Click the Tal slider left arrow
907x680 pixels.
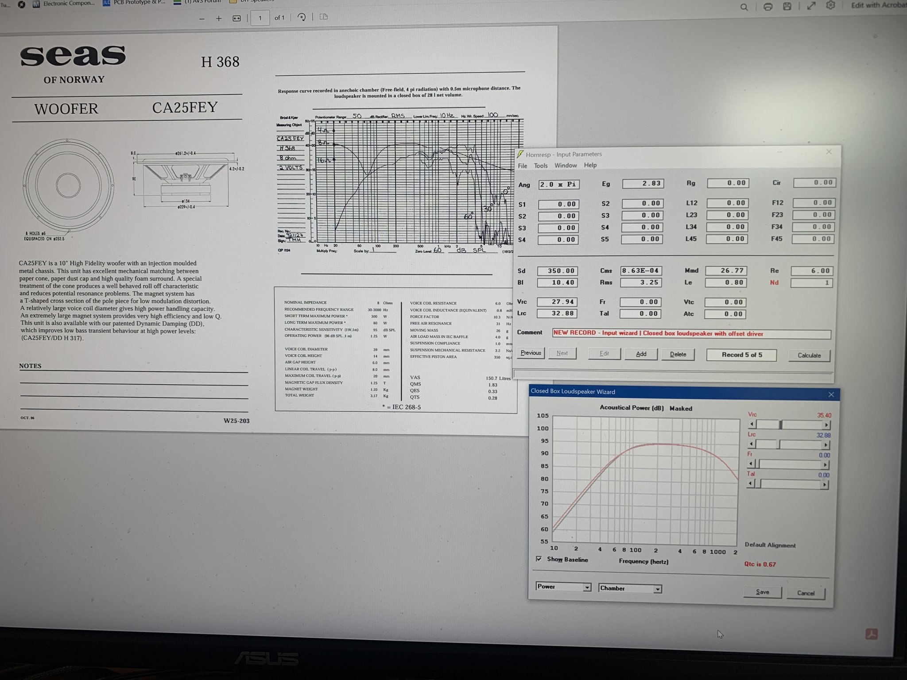[x=751, y=484]
